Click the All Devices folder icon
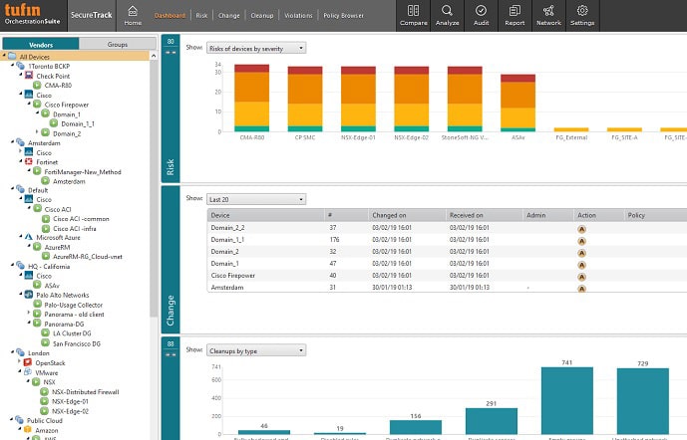The height and width of the screenshot is (440, 687). click(12, 57)
